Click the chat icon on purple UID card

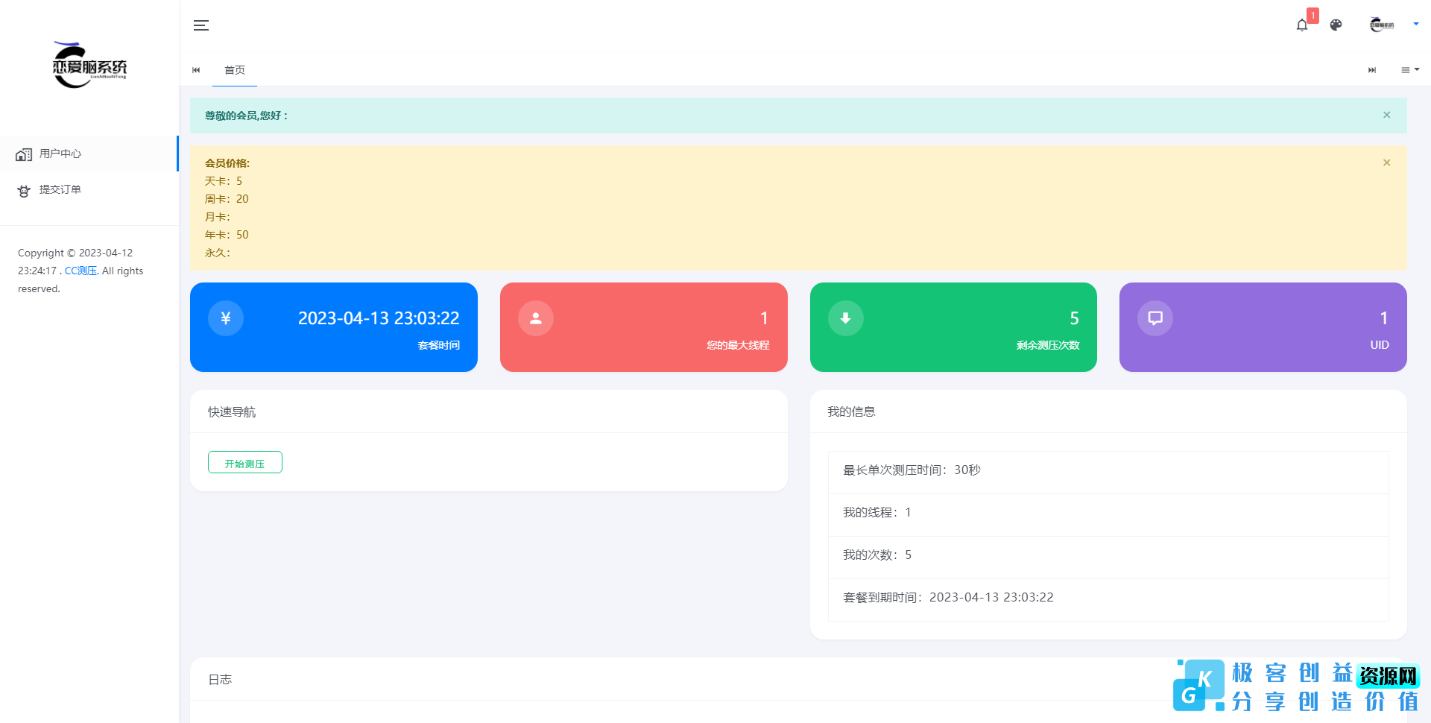tap(1155, 318)
